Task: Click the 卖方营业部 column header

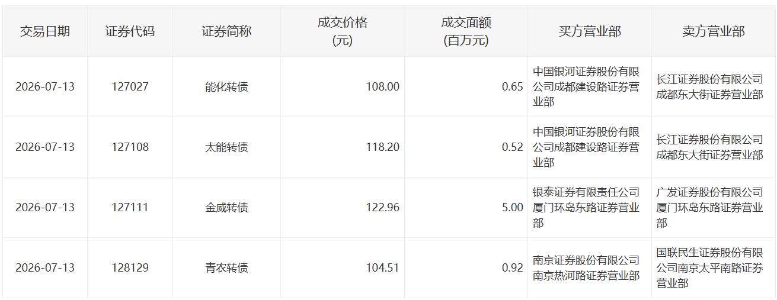Action: pyautogui.click(x=714, y=31)
